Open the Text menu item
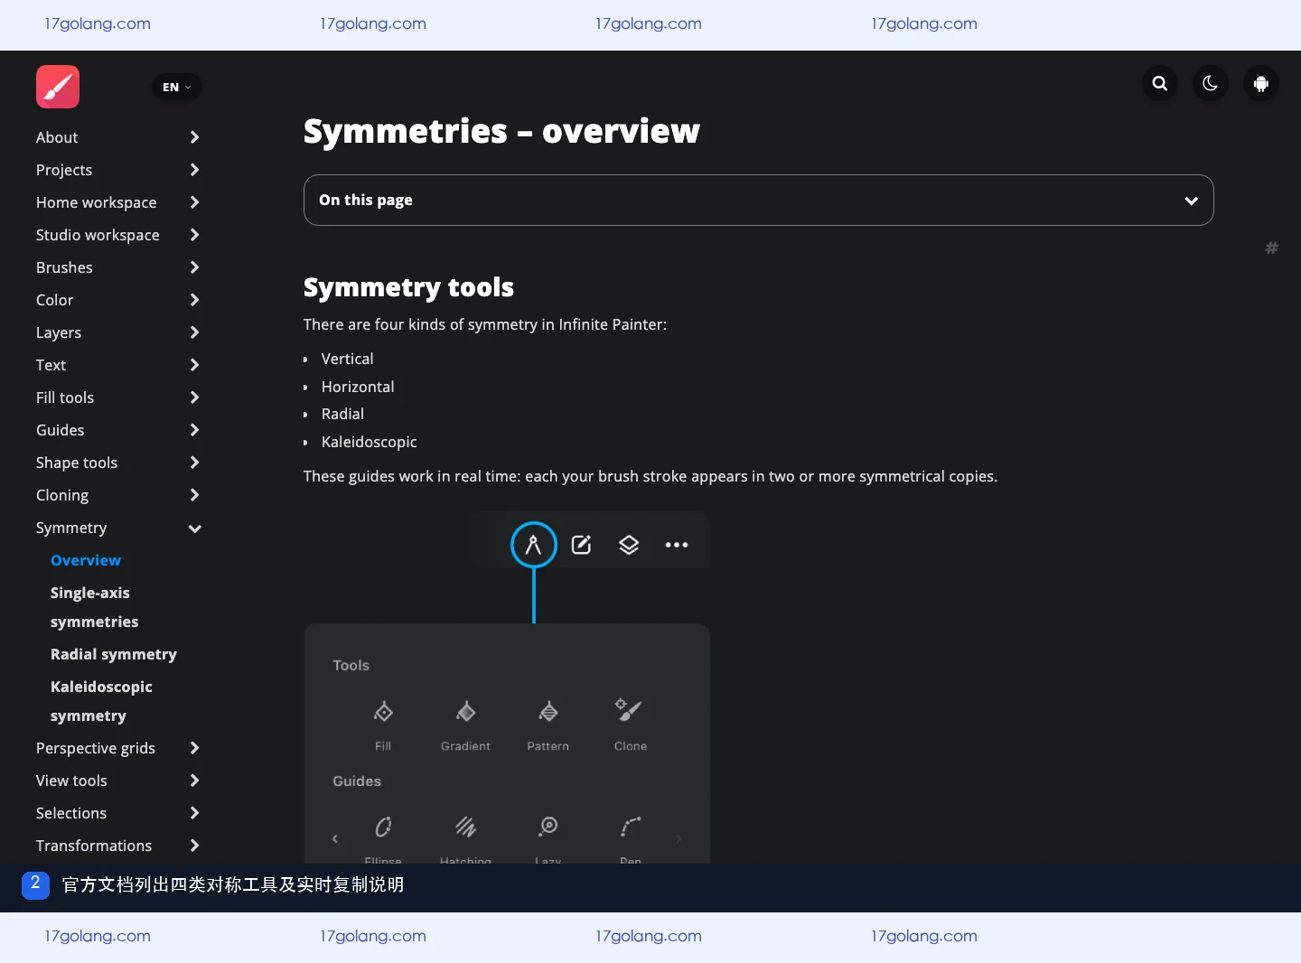 (x=51, y=365)
